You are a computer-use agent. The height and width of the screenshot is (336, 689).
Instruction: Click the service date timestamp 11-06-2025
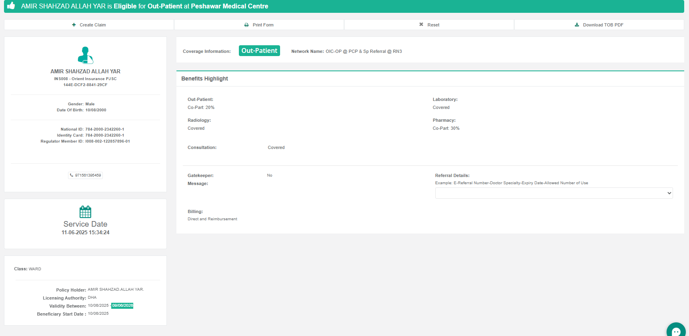(x=85, y=233)
